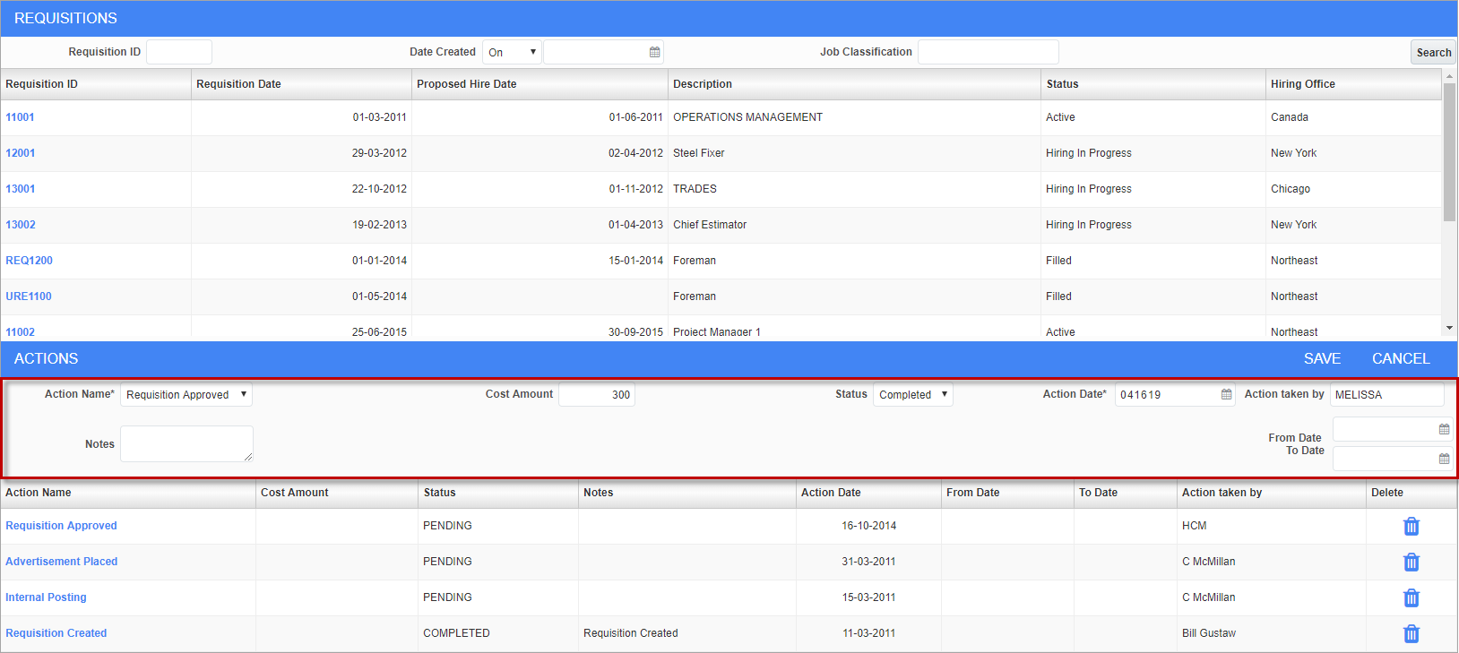Image resolution: width=1459 pixels, height=653 pixels.
Task: Open the Date Created 'On' dropdown
Action: [512, 52]
